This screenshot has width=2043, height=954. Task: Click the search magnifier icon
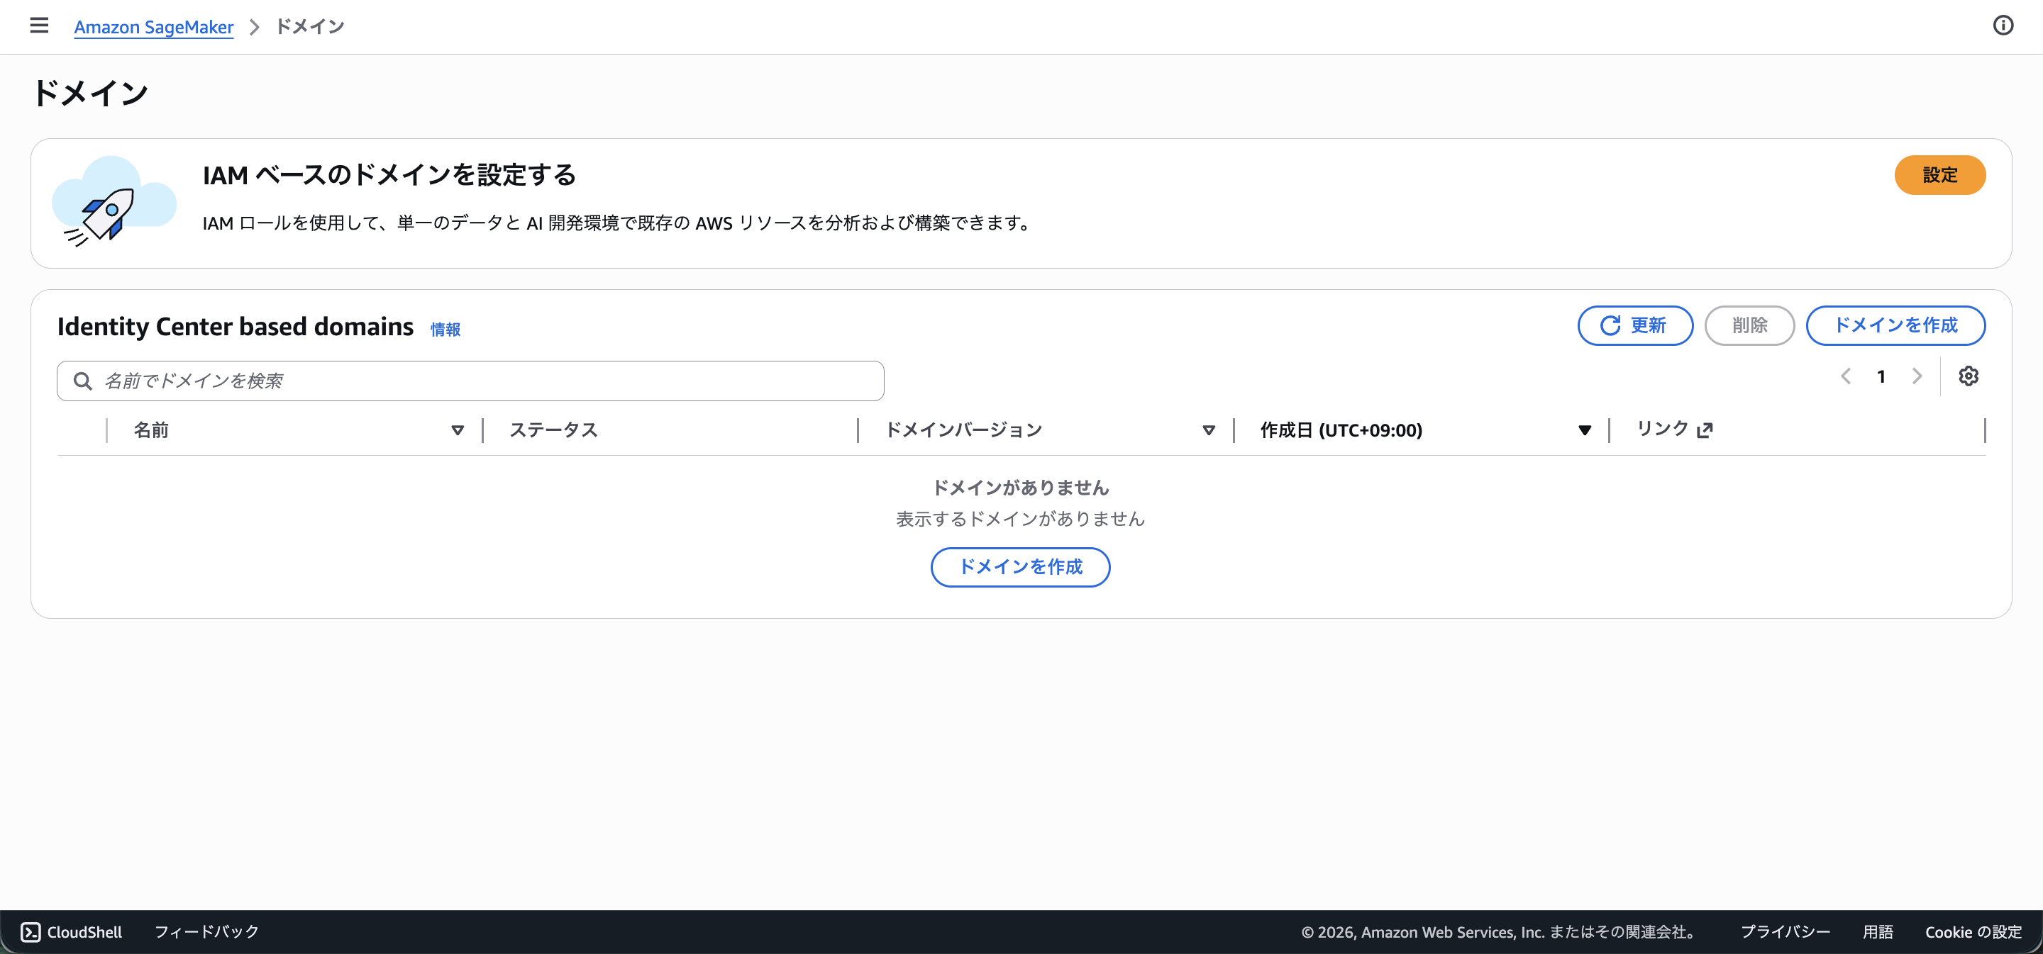click(82, 381)
